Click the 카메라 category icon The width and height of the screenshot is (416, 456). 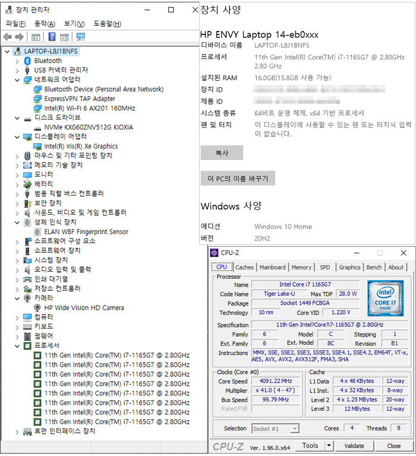[x=27, y=298]
